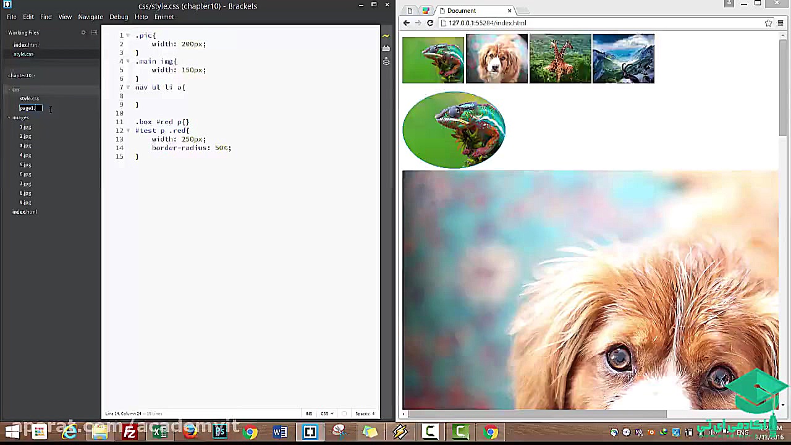Click the dog thumbnail in the top row
This screenshot has width=791, height=445.
click(x=497, y=59)
